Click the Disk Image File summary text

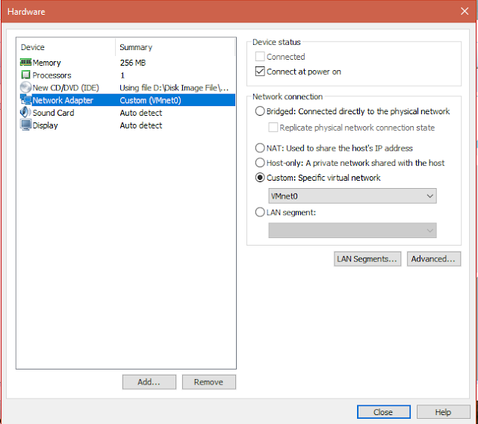pyautogui.click(x=174, y=88)
